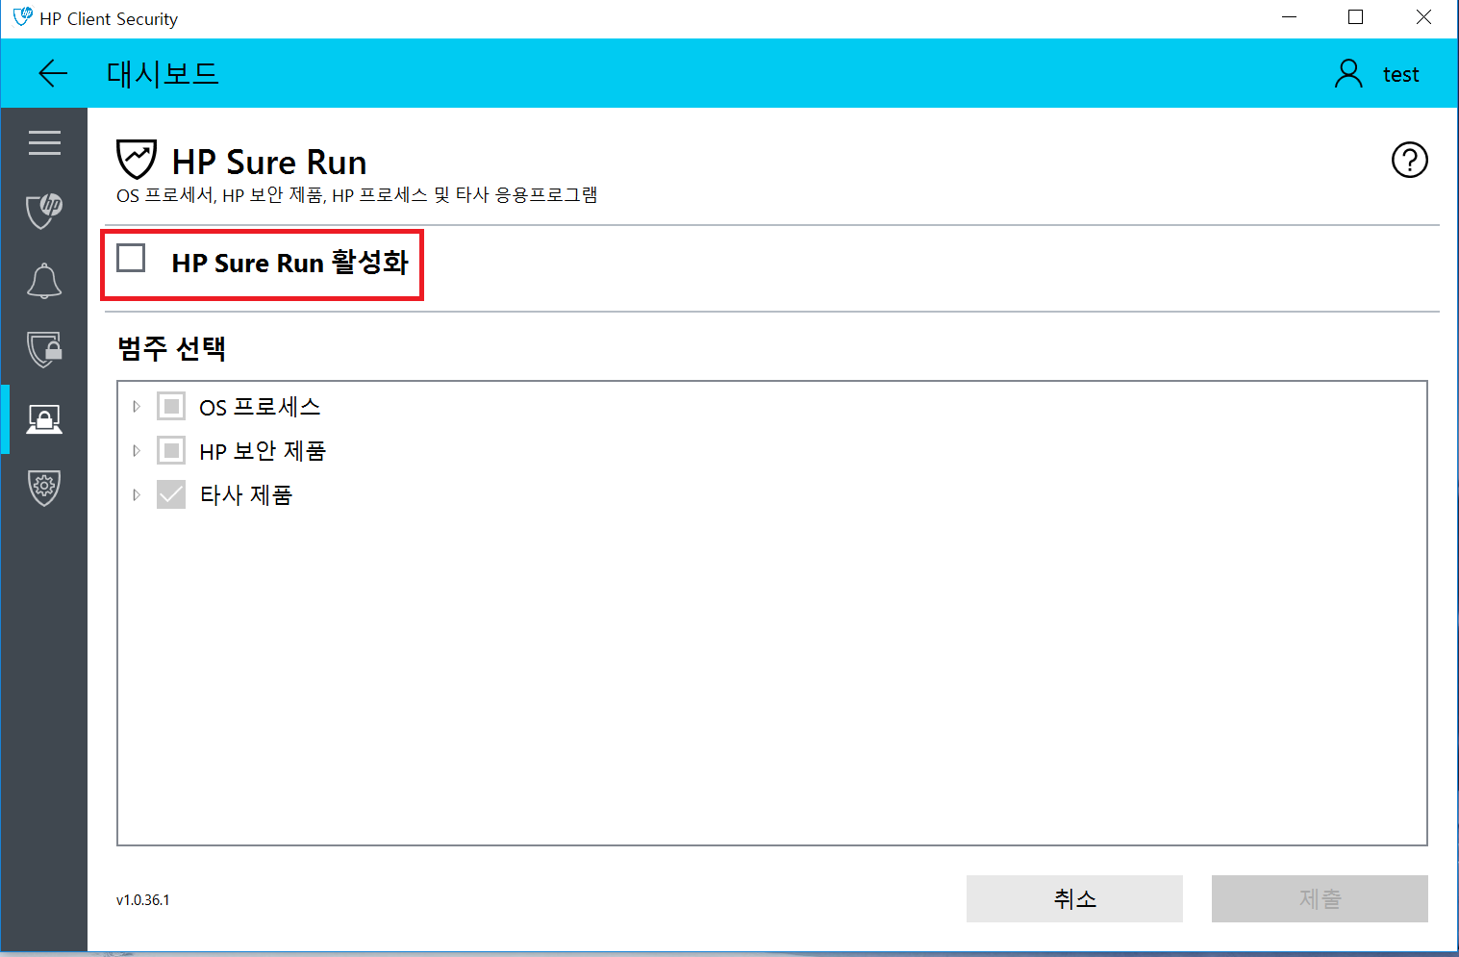Select the HP 보안 제품 label
This screenshot has width=1459, height=957.
[x=263, y=451]
